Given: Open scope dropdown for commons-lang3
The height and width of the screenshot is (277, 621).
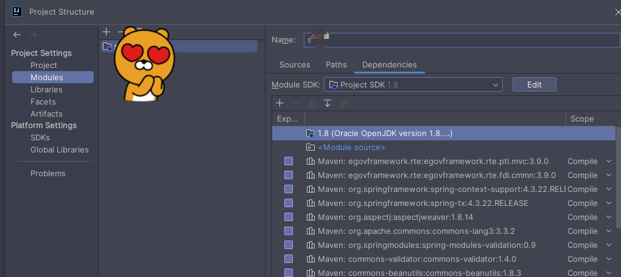Looking at the screenshot, I should tap(609, 231).
